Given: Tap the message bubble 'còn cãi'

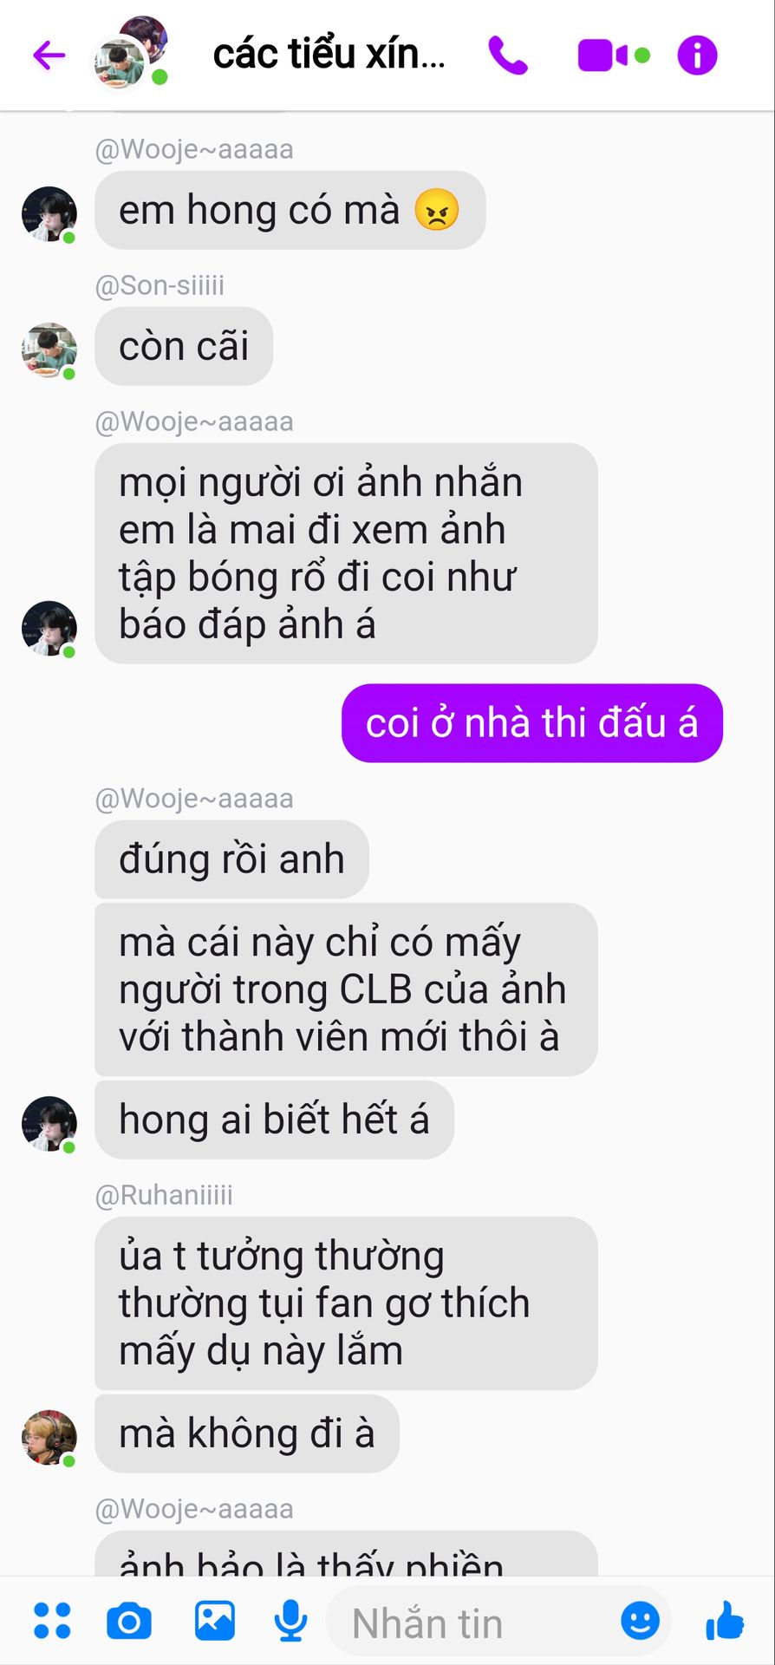Looking at the screenshot, I should [x=184, y=346].
